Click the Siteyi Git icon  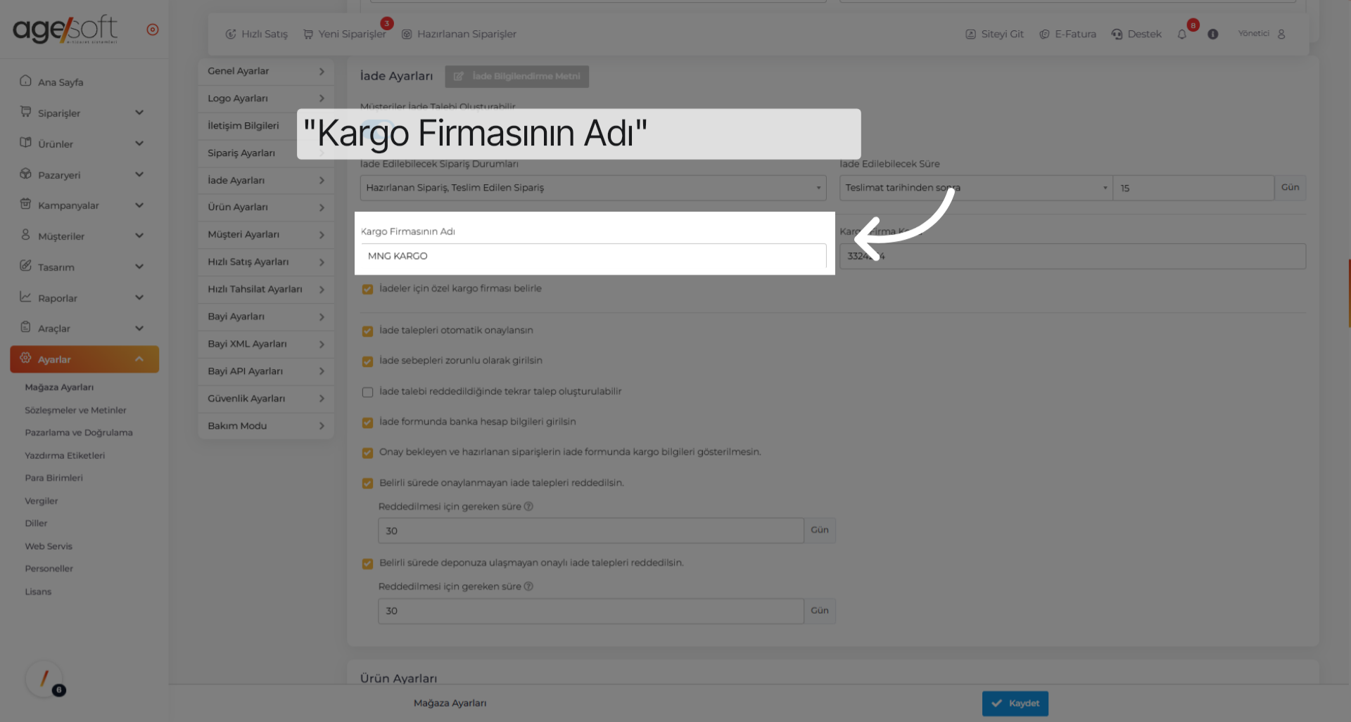click(x=971, y=34)
